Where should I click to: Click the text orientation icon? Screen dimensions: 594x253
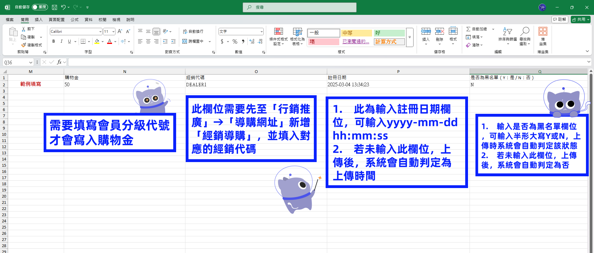(x=166, y=31)
